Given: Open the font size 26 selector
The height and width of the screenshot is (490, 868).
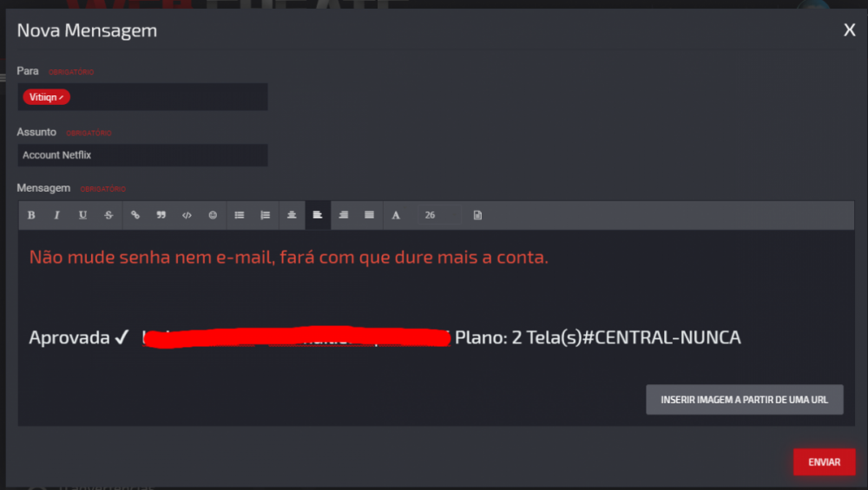Looking at the screenshot, I should pyautogui.click(x=439, y=215).
